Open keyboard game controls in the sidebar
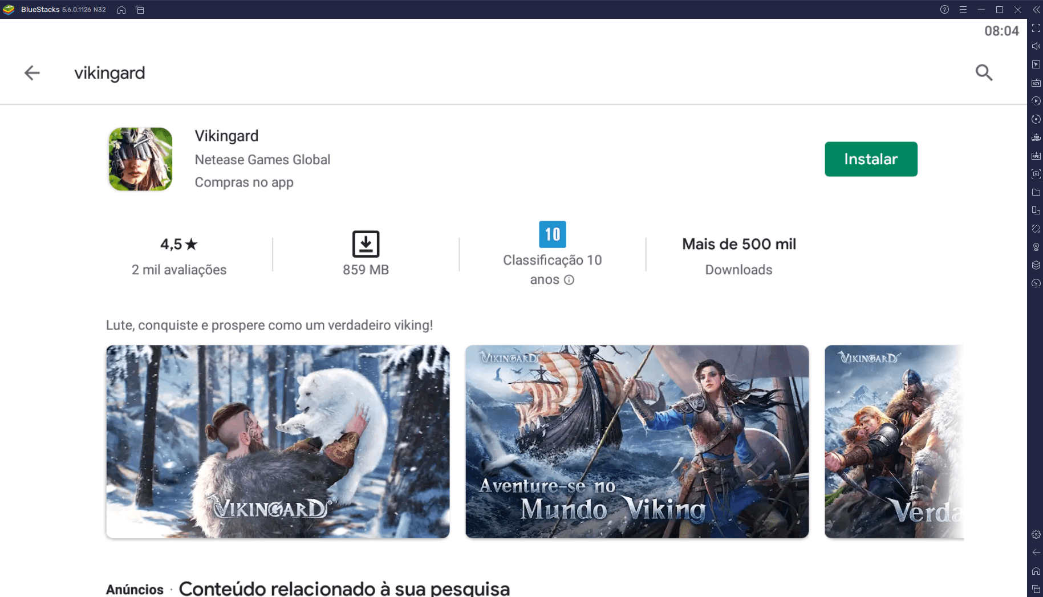1043x597 pixels. [x=1036, y=83]
